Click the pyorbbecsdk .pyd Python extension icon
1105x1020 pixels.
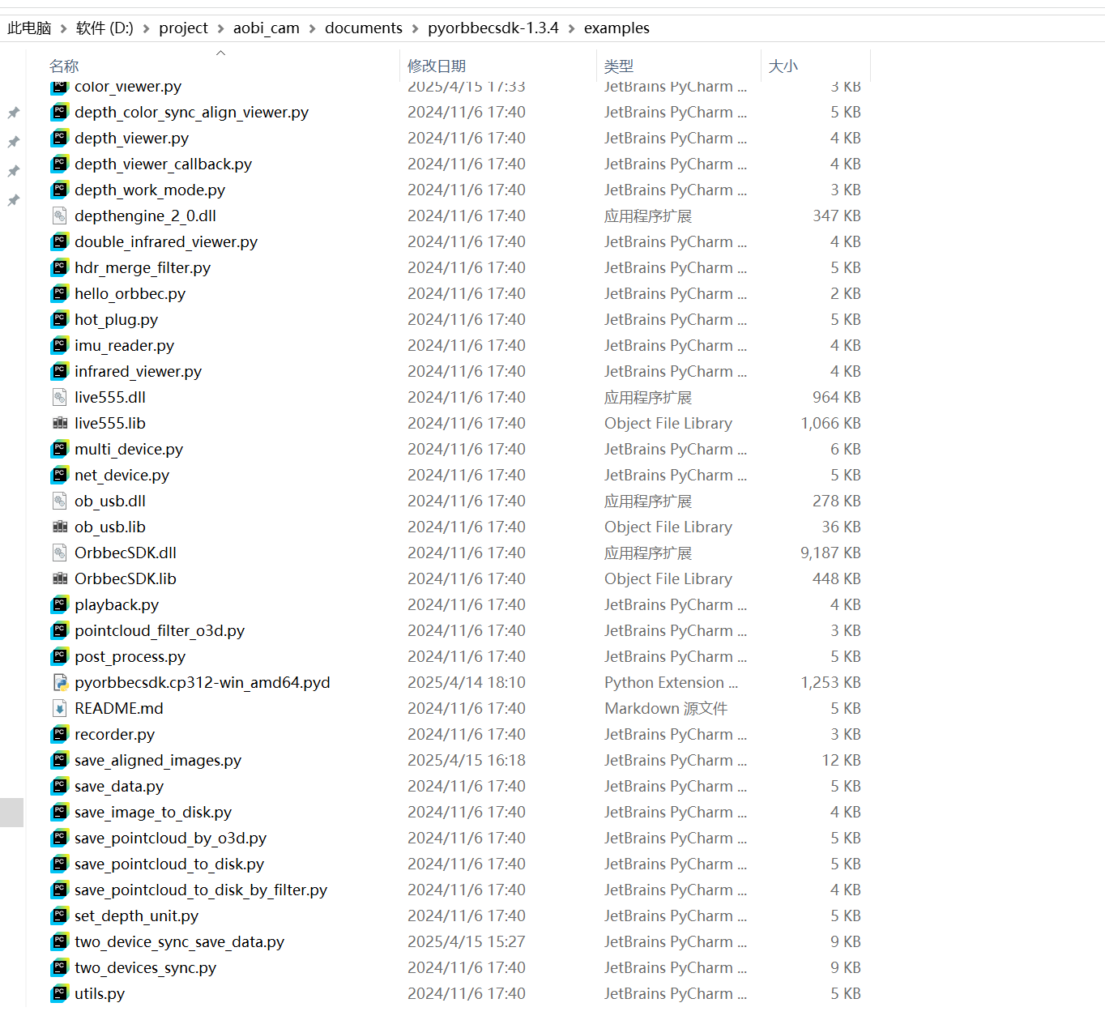click(x=60, y=682)
